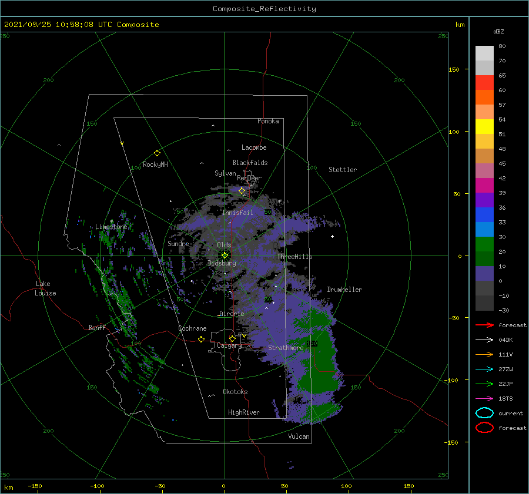Click the '22JP' legend label
This screenshot has width=529, height=494.
click(x=505, y=384)
